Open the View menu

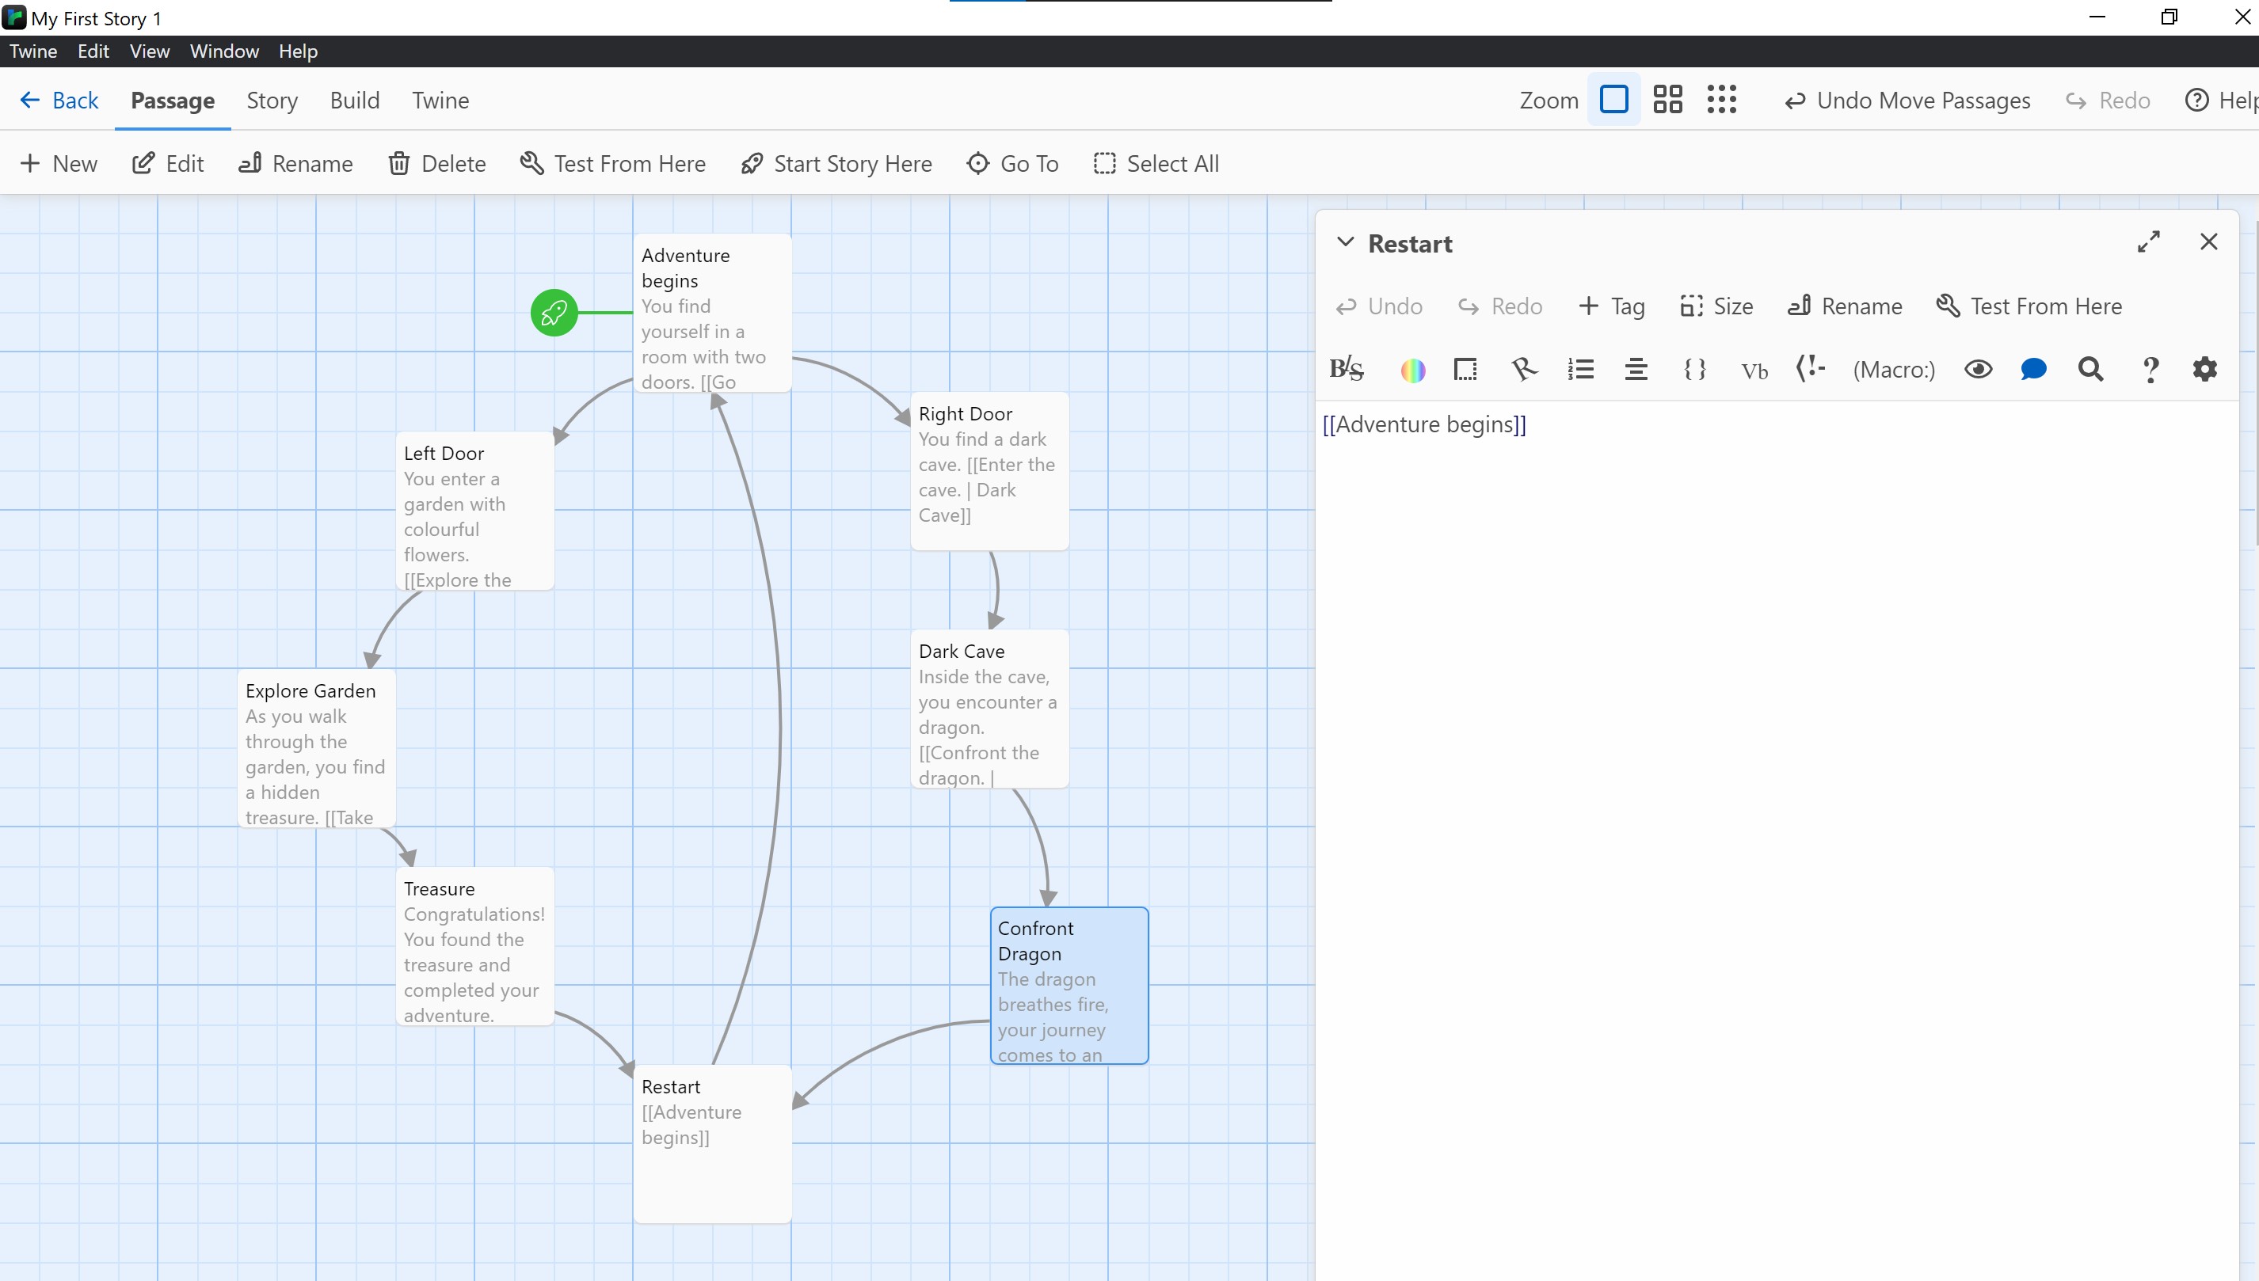[150, 51]
